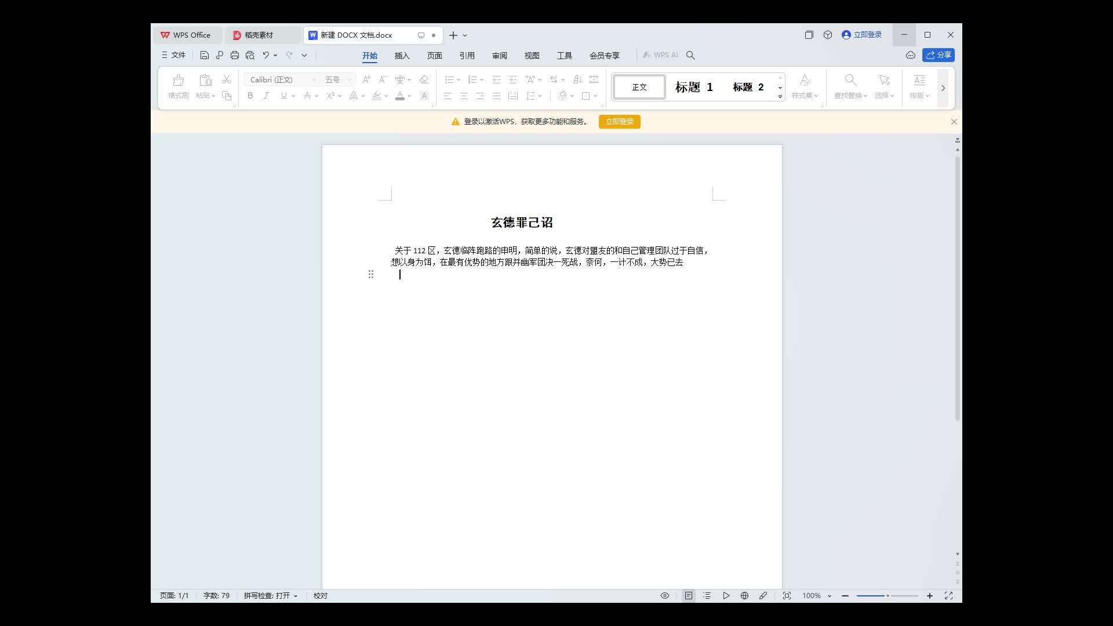Switch to the 插入 ribbon tab
This screenshot has width=1113, height=626.
(x=401, y=55)
